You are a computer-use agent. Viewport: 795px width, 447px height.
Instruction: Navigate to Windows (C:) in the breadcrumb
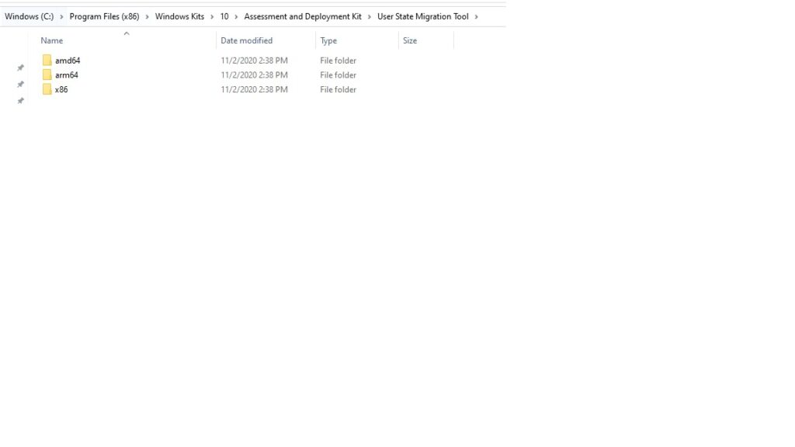[29, 16]
